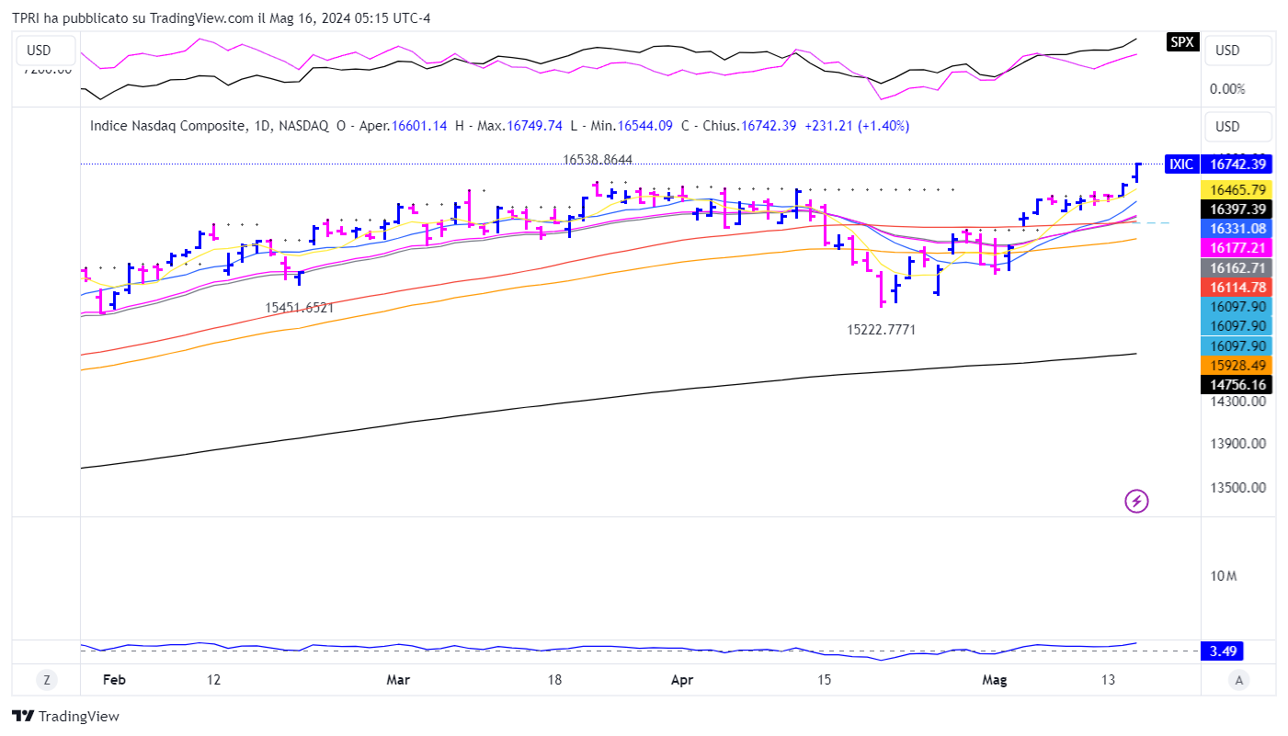The width and height of the screenshot is (1288, 736).
Task: Select the magenta 16177.21 price label
Action: (1237, 248)
